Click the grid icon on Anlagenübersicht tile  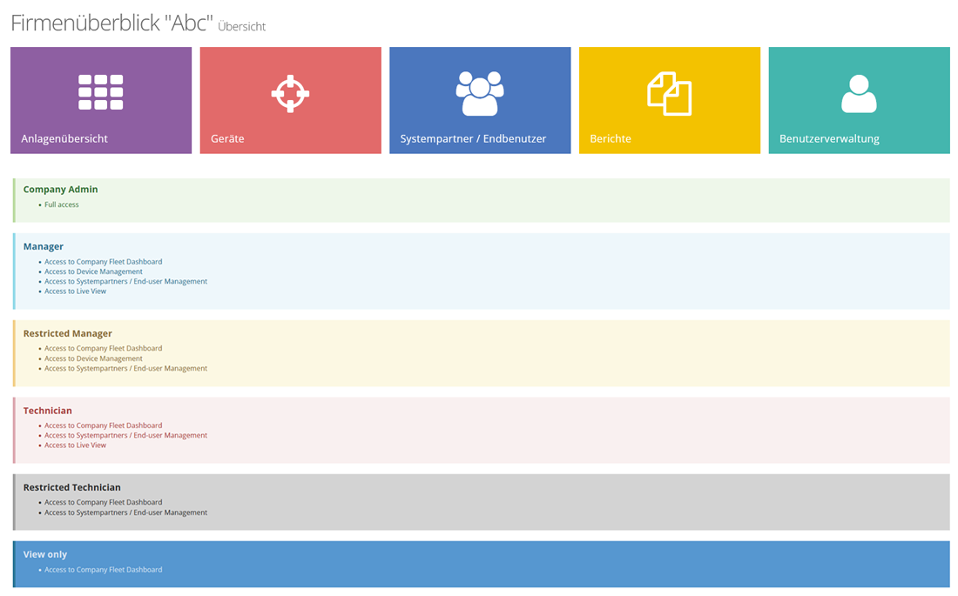(100, 92)
